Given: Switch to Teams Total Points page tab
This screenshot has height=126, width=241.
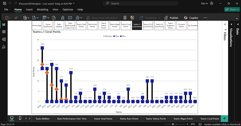Looking at the screenshot, I should click(x=103, y=119).
